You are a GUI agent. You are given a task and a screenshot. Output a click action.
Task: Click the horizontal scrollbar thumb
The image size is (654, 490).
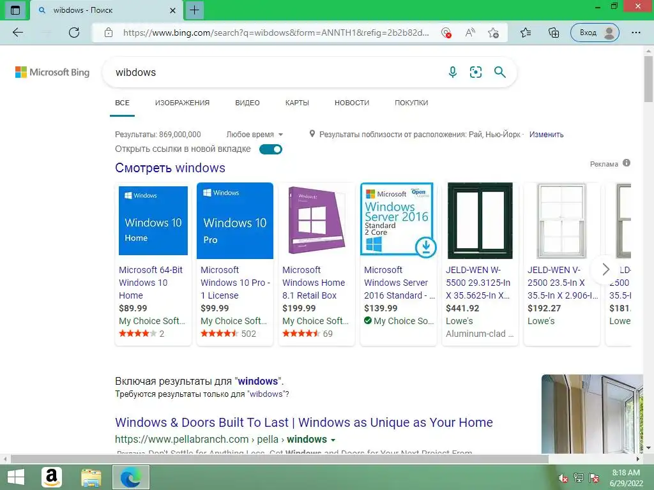click(280, 459)
